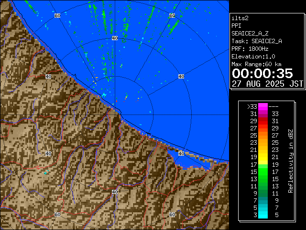Select the ilts2 station name label
This screenshot has height=230, width=306.
(240, 18)
